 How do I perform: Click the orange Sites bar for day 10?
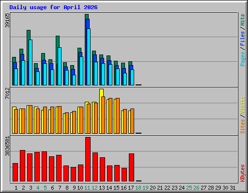[81, 120]
